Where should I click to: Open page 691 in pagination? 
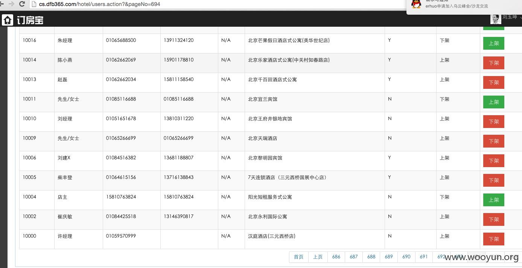pyautogui.click(x=424, y=257)
